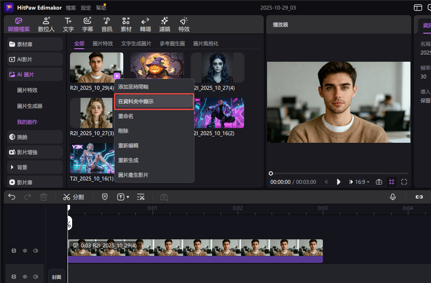This screenshot has height=283, width=431.
Task: Open the 字幕 subtitles tool
Action: click(87, 24)
